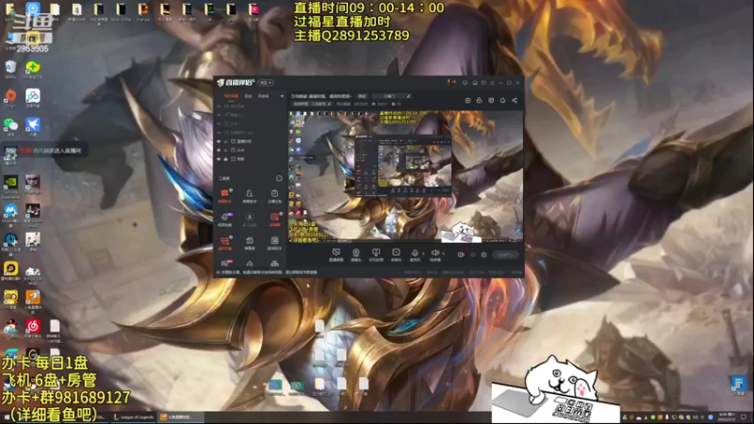Click the microphone icon in streaming toolbar
Image resolution: width=754 pixels, height=424 pixels.
[x=415, y=252]
